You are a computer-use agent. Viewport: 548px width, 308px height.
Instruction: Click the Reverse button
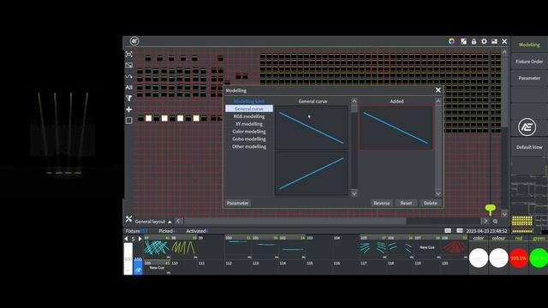382,203
